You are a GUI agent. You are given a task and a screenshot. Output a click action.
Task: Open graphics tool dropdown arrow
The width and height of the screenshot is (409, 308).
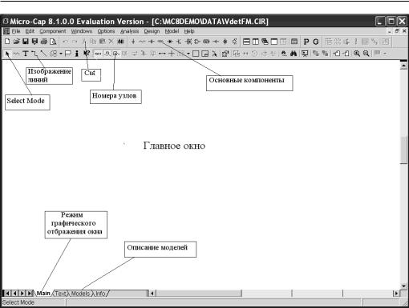pos(61,54)
